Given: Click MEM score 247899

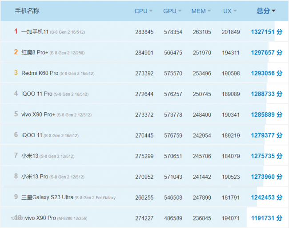Looking at the screenshot, I should tap(202, 197).
